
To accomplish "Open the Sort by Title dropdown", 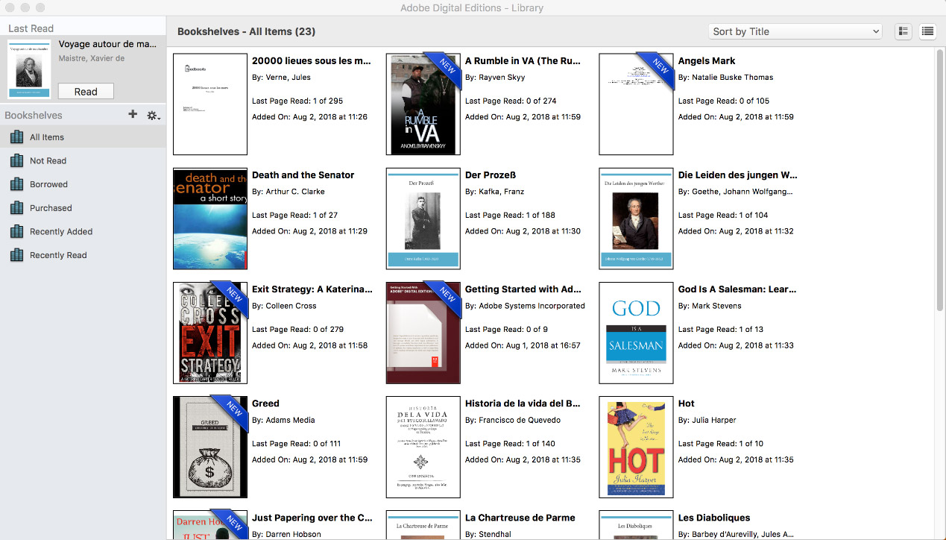I will (795, 31).
